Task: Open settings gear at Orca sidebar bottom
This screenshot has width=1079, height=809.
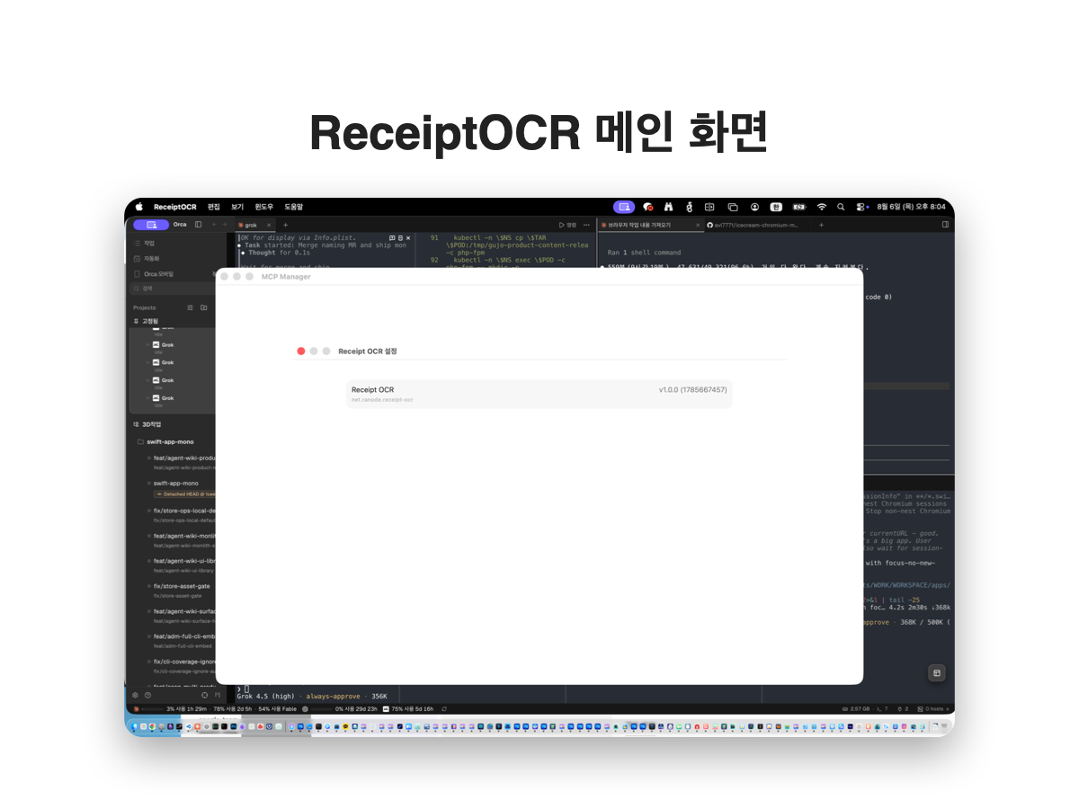Action: (x=136, y=695)
